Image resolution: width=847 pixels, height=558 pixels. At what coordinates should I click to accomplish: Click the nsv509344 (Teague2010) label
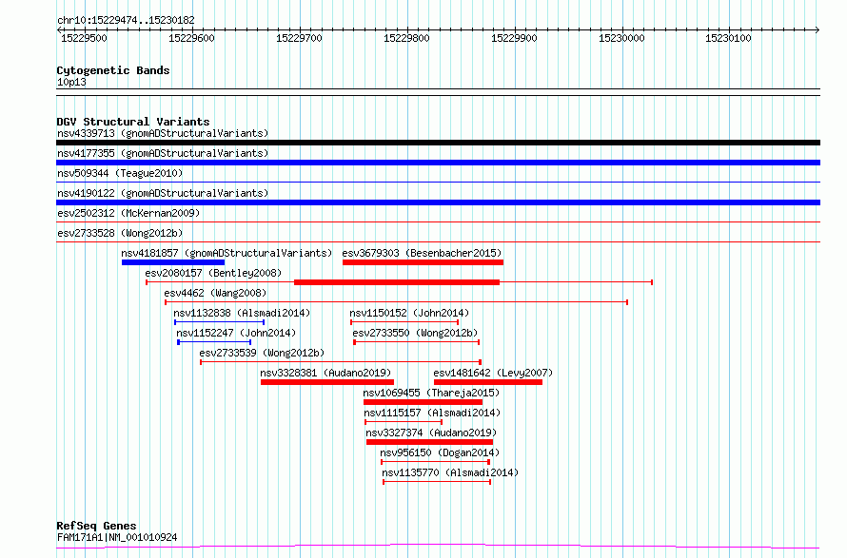click(x=120, y=173)
